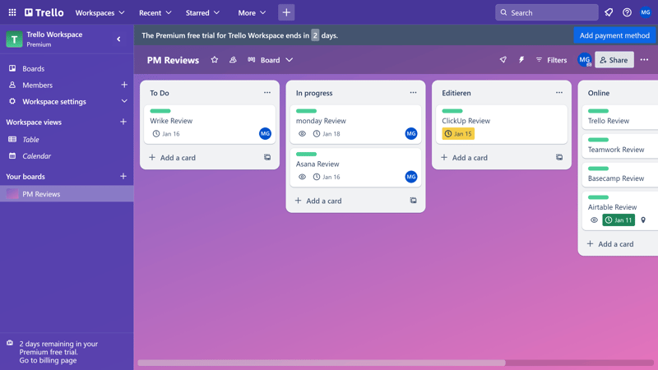Viewport: 658px width, 370px height.
Task: Add a card to the To Do list
Action: (x=172, y=157)
